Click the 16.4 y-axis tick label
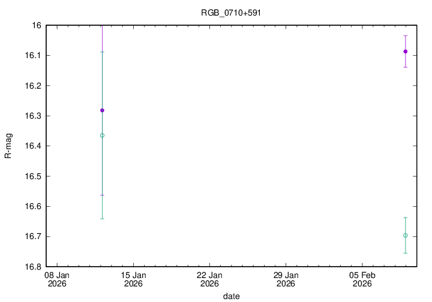Screen dimensions: 432x302 point(32,146)
